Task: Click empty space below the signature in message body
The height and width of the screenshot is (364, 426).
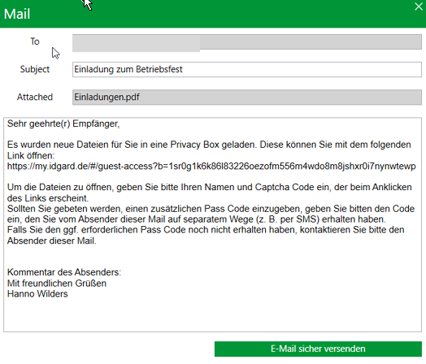Action: [211, 315]
